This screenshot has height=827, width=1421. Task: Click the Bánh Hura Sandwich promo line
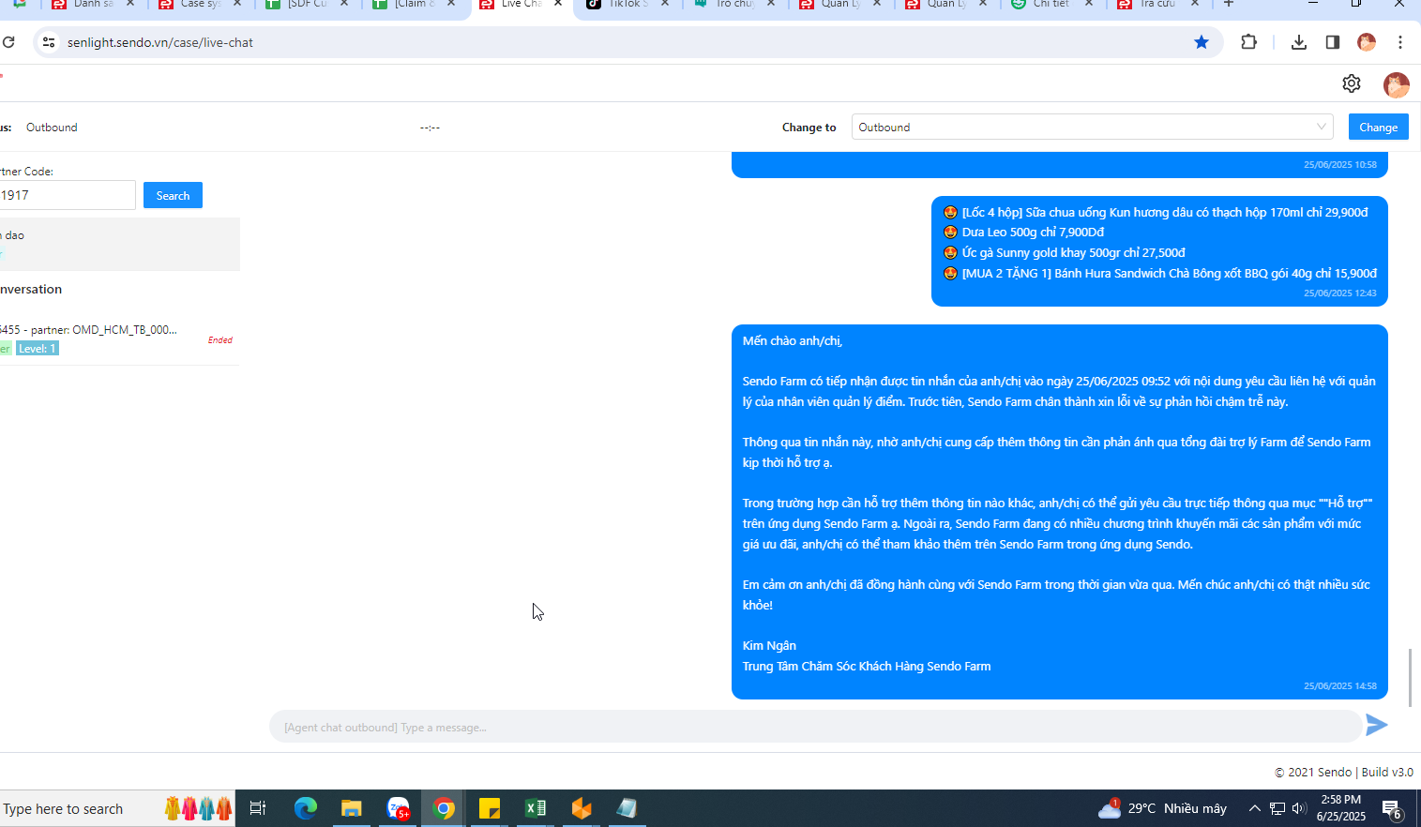[x=1160, y=274]
